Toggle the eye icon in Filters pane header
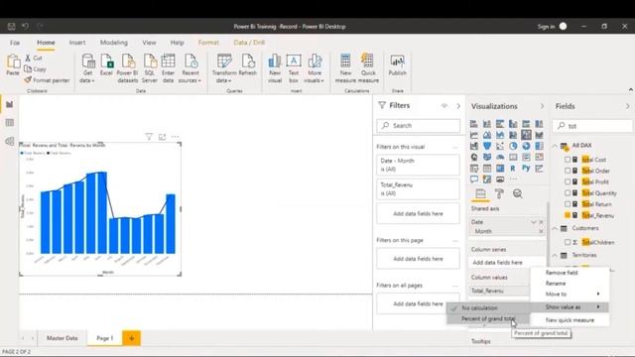This screenshot has width=635, height=357. (x=444, y=106)
